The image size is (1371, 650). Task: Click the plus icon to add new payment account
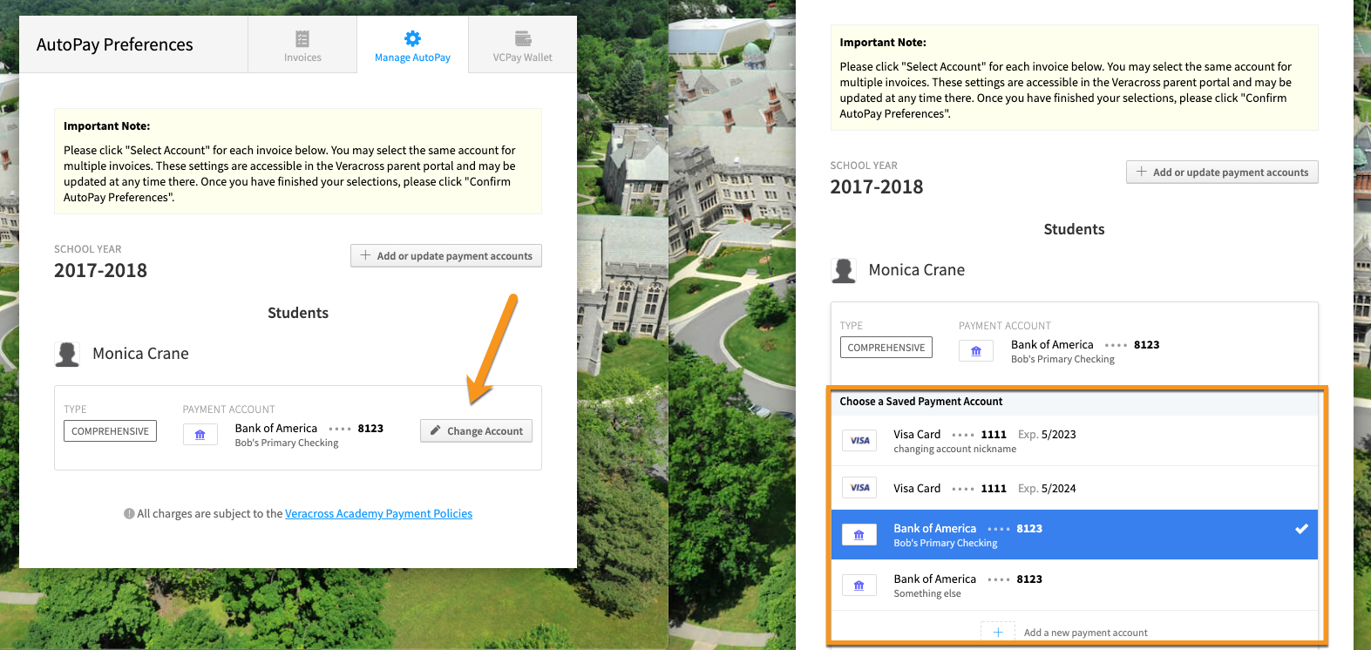coord(998,633)
